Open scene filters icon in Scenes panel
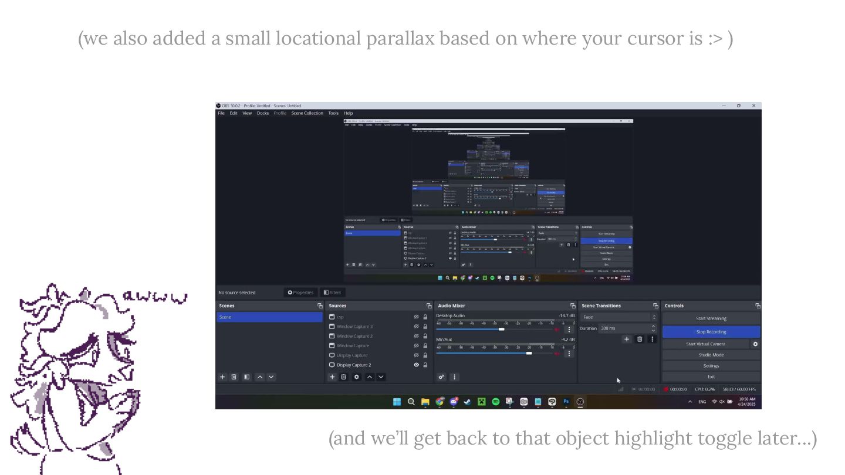Screen dimensions: 845x475 pos(246,377)
